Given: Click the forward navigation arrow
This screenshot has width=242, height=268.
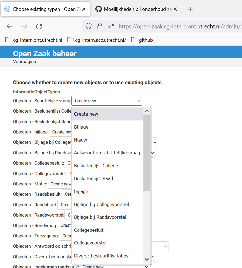Looking at the screenshot, I should pos(24,26).
